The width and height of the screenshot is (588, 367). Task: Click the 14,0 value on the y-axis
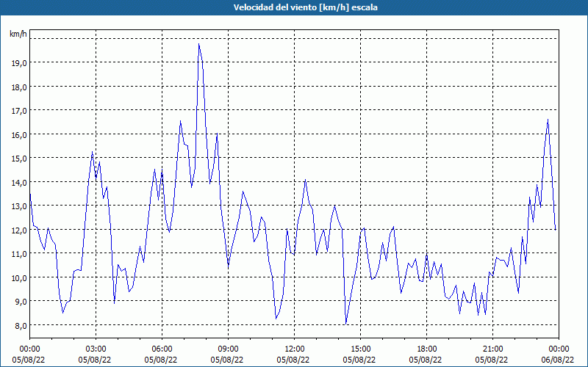19,182
